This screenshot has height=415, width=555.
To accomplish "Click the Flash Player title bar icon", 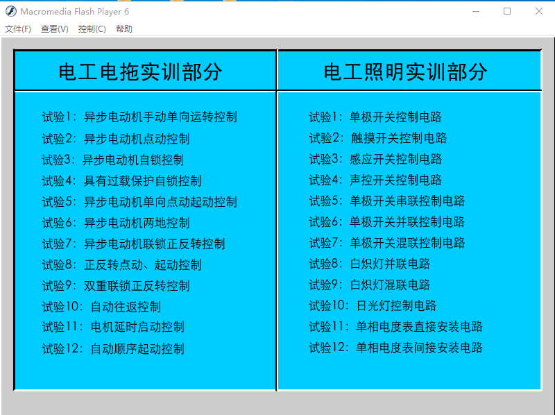I will [11, 11].
